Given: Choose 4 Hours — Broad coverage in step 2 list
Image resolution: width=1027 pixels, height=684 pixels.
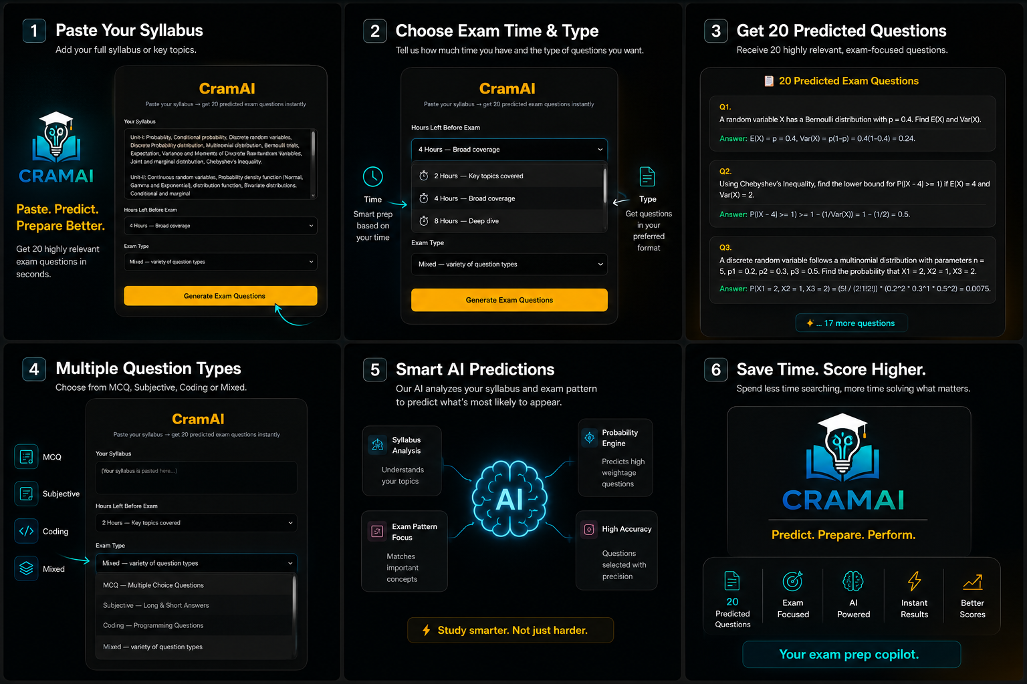Looking at the screenshot, I should click(507, 198).
